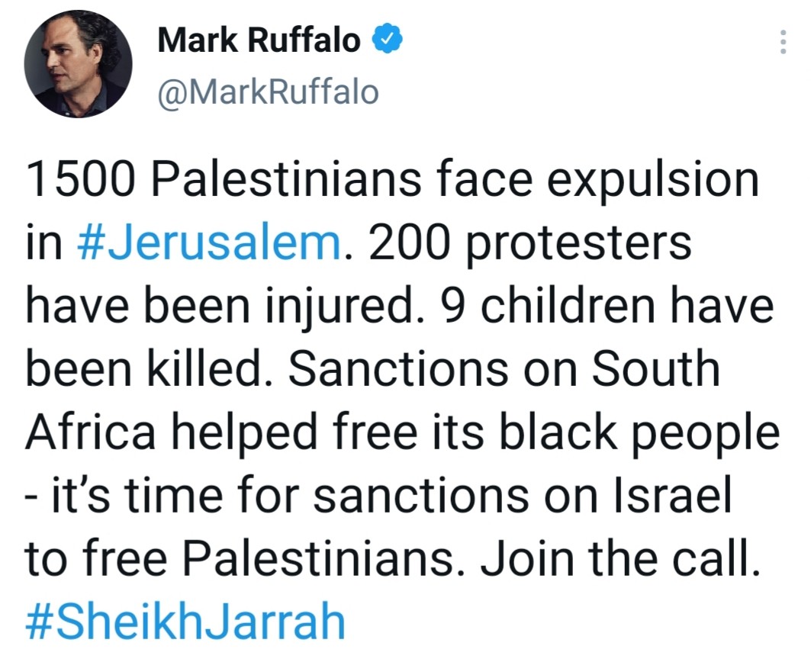Open the tweet's three-dot more options menu
This screenshot has width=811, height=662.
(x=782, y=42)
